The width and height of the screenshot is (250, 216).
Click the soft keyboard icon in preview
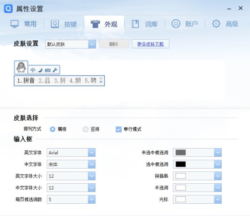click(48, 70)
